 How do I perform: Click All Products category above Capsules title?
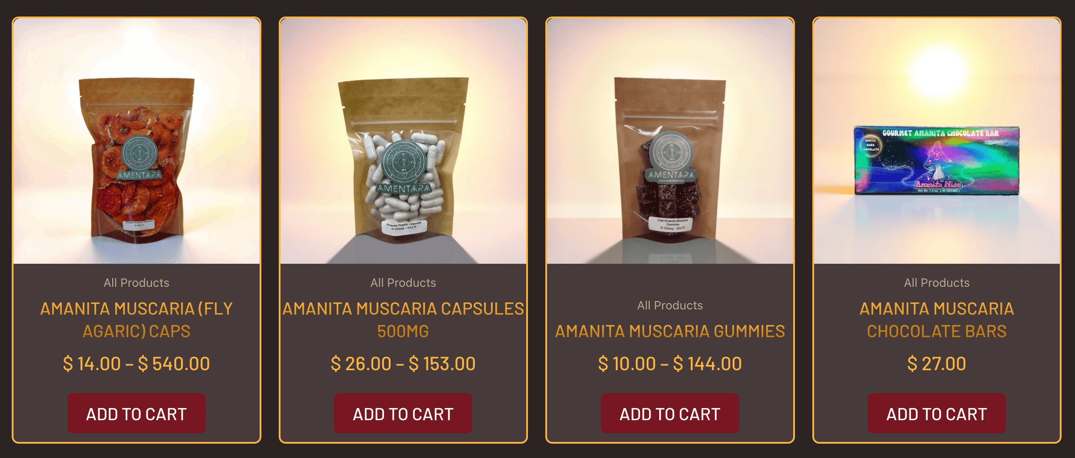pyautogui.click(x=403, y=283)
